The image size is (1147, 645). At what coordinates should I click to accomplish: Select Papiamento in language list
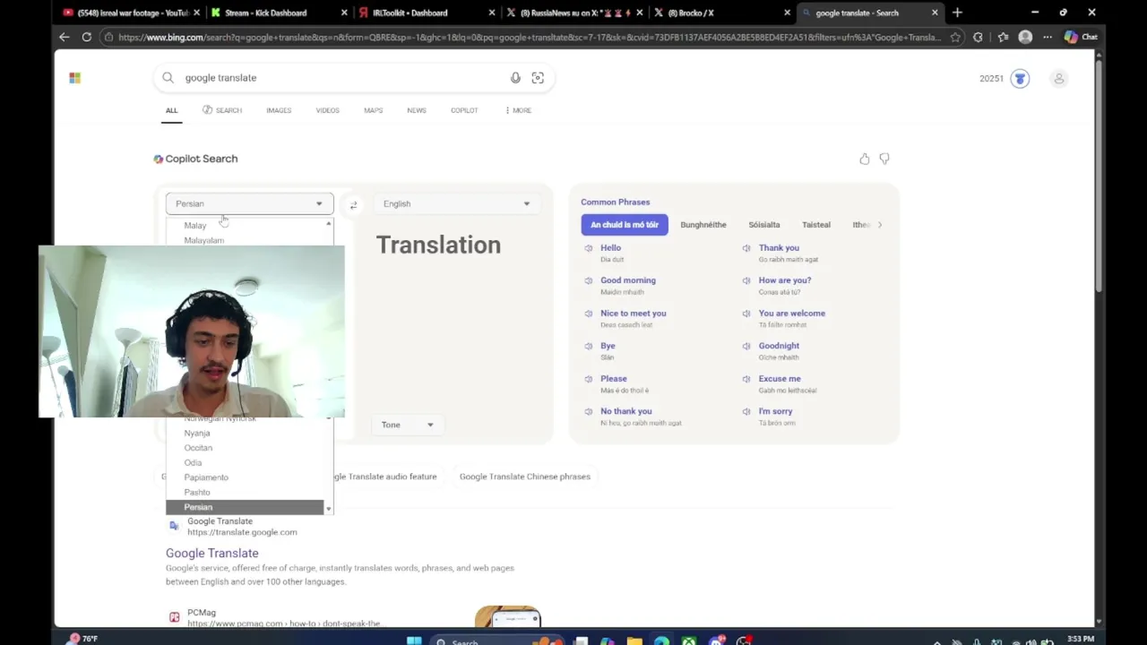(x=245, y=477)
